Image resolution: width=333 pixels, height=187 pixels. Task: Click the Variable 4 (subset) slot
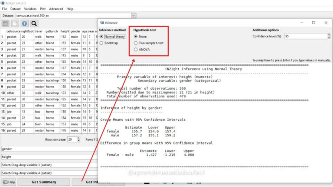49,173
